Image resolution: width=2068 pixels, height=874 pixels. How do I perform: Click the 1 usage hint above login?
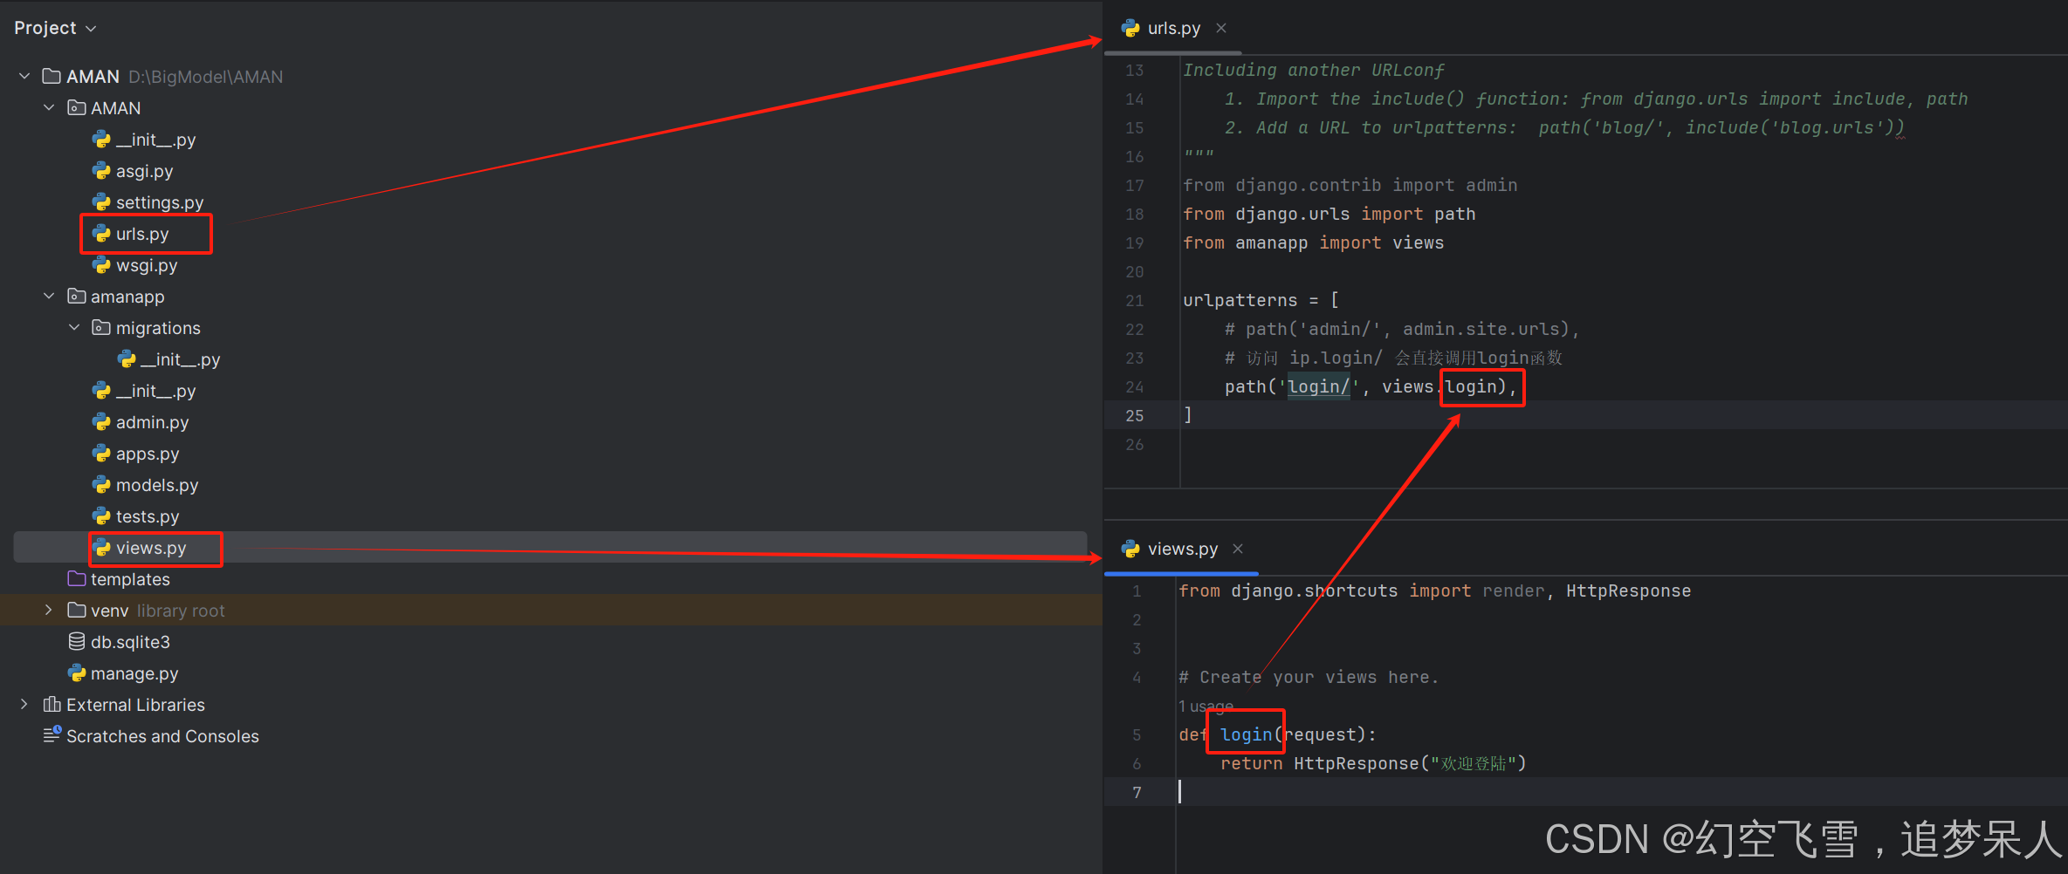coord(1205,706)
